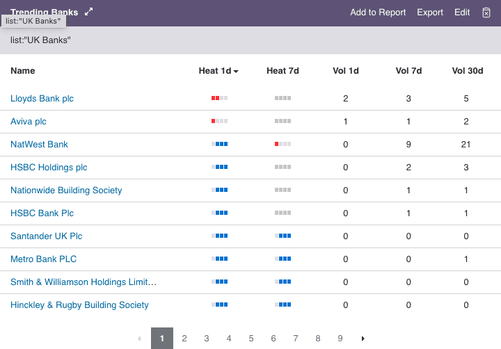Click Metro Bank Heat 7d indicator
The height and width of the screenshot is (349, 501).
click(283, 259)
